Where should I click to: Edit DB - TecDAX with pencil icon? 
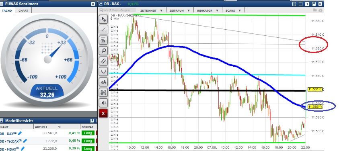[x=25, y=141]
